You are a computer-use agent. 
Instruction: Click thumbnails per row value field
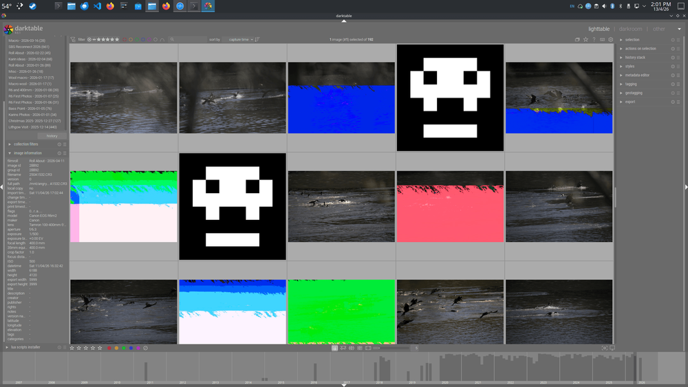coord(416,348)
